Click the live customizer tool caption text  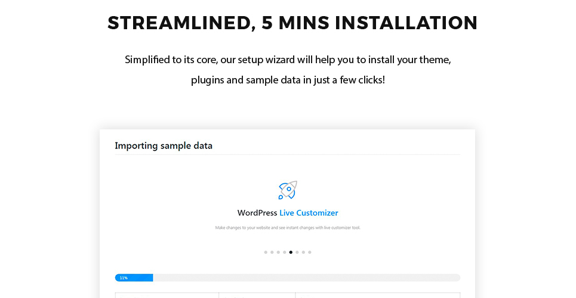(288, 228)
